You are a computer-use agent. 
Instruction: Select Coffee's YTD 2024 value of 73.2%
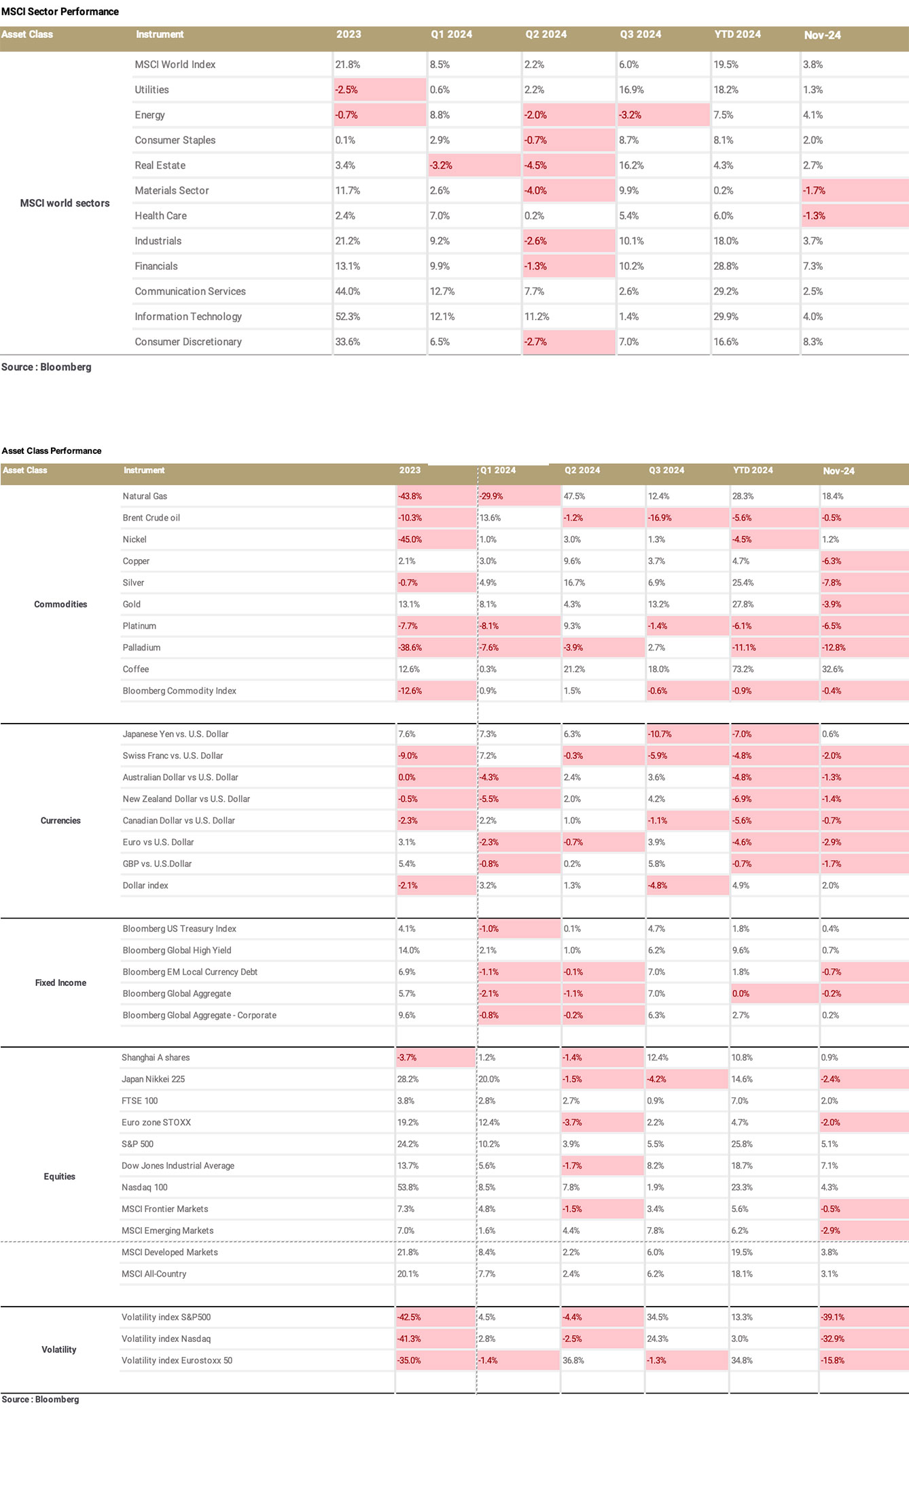pyautogui.click(x=743, y=669)
